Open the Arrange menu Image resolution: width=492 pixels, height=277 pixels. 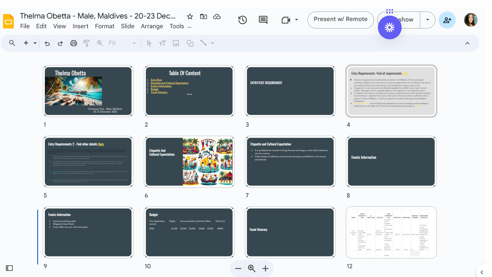click(152, 26)
